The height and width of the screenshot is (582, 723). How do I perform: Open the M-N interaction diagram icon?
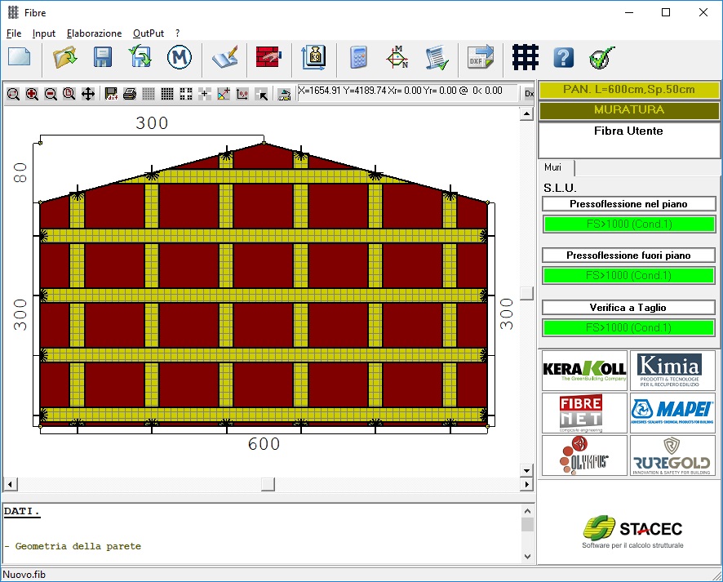pyautogui.click(x=397, y=57)
